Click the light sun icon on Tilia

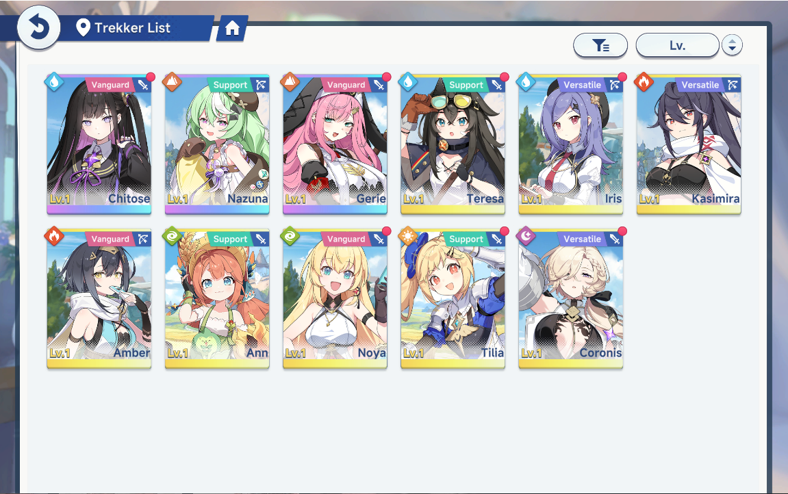coord(407,236)
